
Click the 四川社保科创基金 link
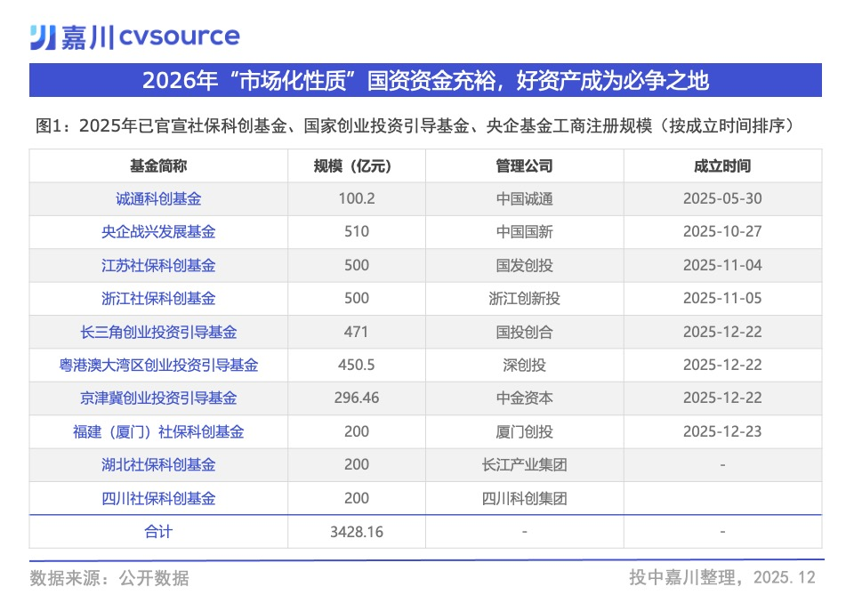(x=158, y=499)
